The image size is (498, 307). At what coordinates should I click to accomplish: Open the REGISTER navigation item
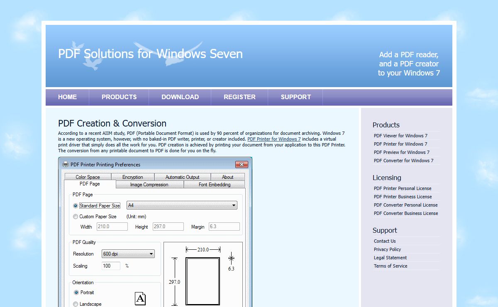(x=239, y=97)
